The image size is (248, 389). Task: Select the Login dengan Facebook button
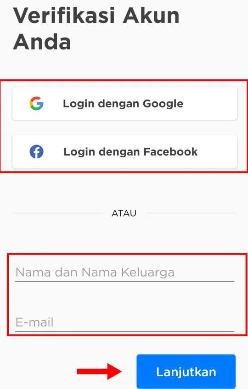pos(124,151)
